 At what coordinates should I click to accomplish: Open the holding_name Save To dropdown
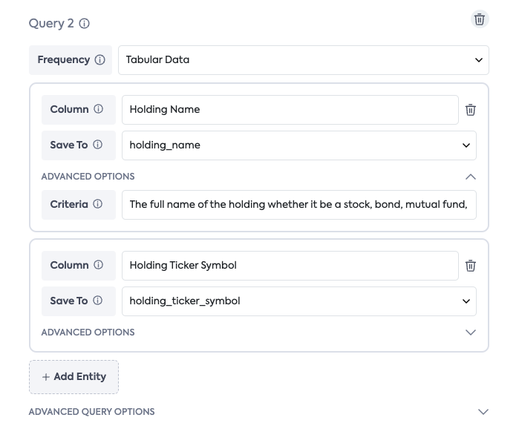tap(298, 145)
